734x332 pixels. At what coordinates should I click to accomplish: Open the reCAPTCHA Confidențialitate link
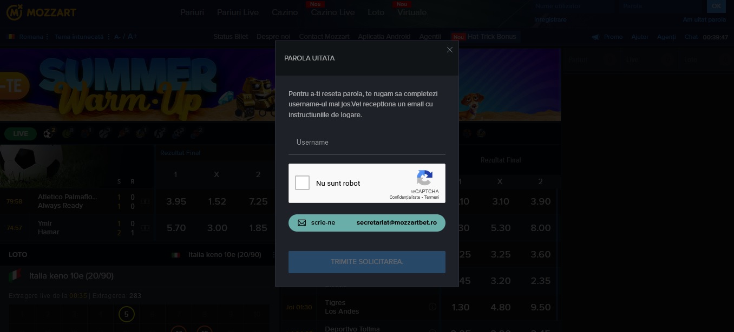click(x=405, y=198)
